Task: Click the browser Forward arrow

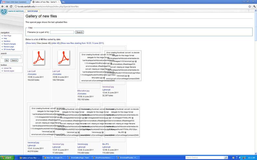Action: click(x=7, y=6)
